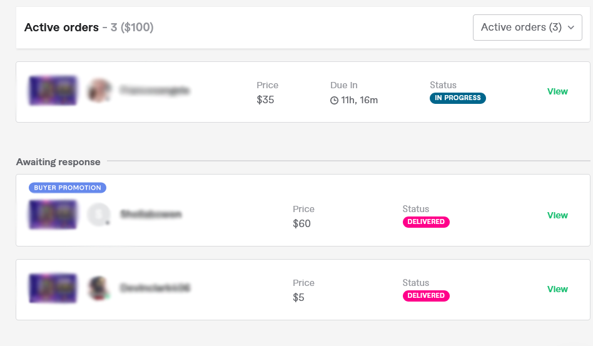
Task: Click the clock icon beside 11h, 16m
Action: pyautogui.click(x=334, y=100)
